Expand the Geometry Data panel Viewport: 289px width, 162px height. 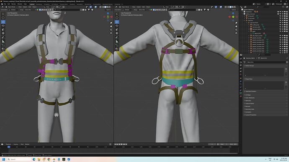pos(249,109)
